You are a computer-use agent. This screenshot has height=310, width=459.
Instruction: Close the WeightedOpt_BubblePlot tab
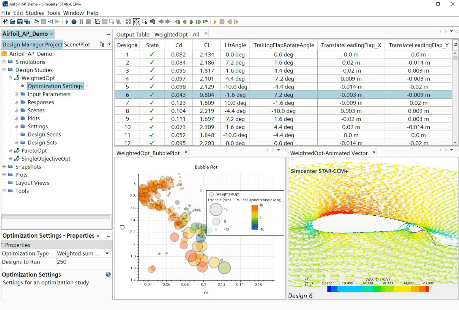coord(186,152)
